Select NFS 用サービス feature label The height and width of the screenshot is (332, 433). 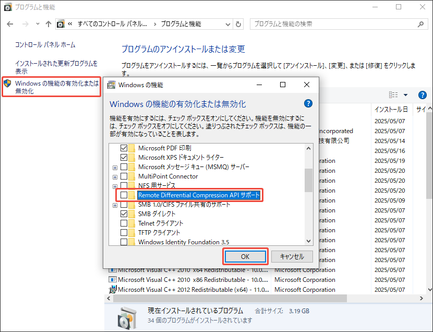157,185
